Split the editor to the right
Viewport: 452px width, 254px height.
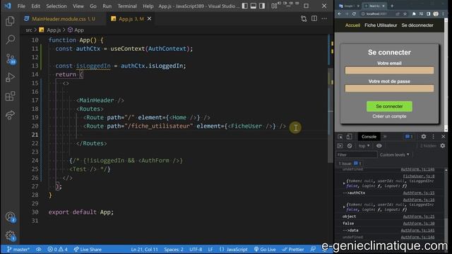(x=314, y=19)
